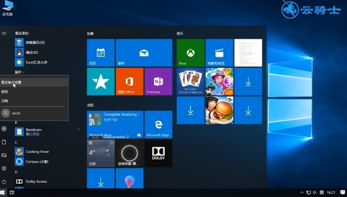347x197 pixels.
Task: Toggle the Start hamburger menu
Action: click(x=4, y=33)
